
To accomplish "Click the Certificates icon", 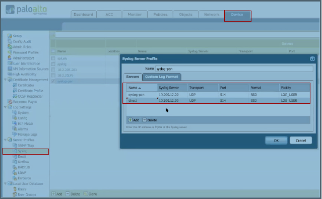I will 15,85.
